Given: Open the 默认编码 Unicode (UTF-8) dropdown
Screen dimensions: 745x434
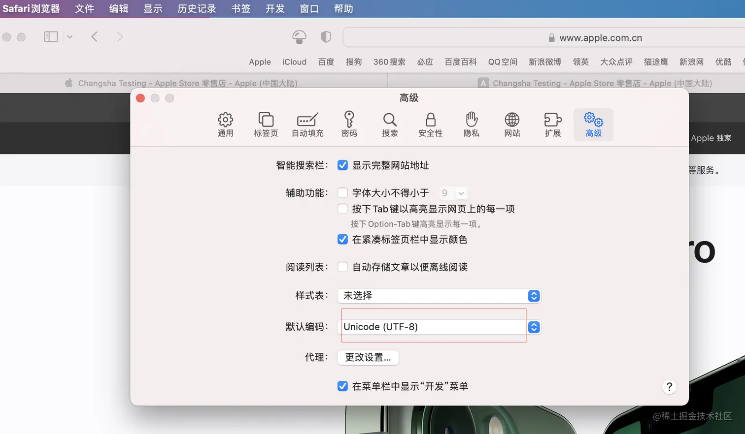Looking at the screenshot, I should 439,327.
